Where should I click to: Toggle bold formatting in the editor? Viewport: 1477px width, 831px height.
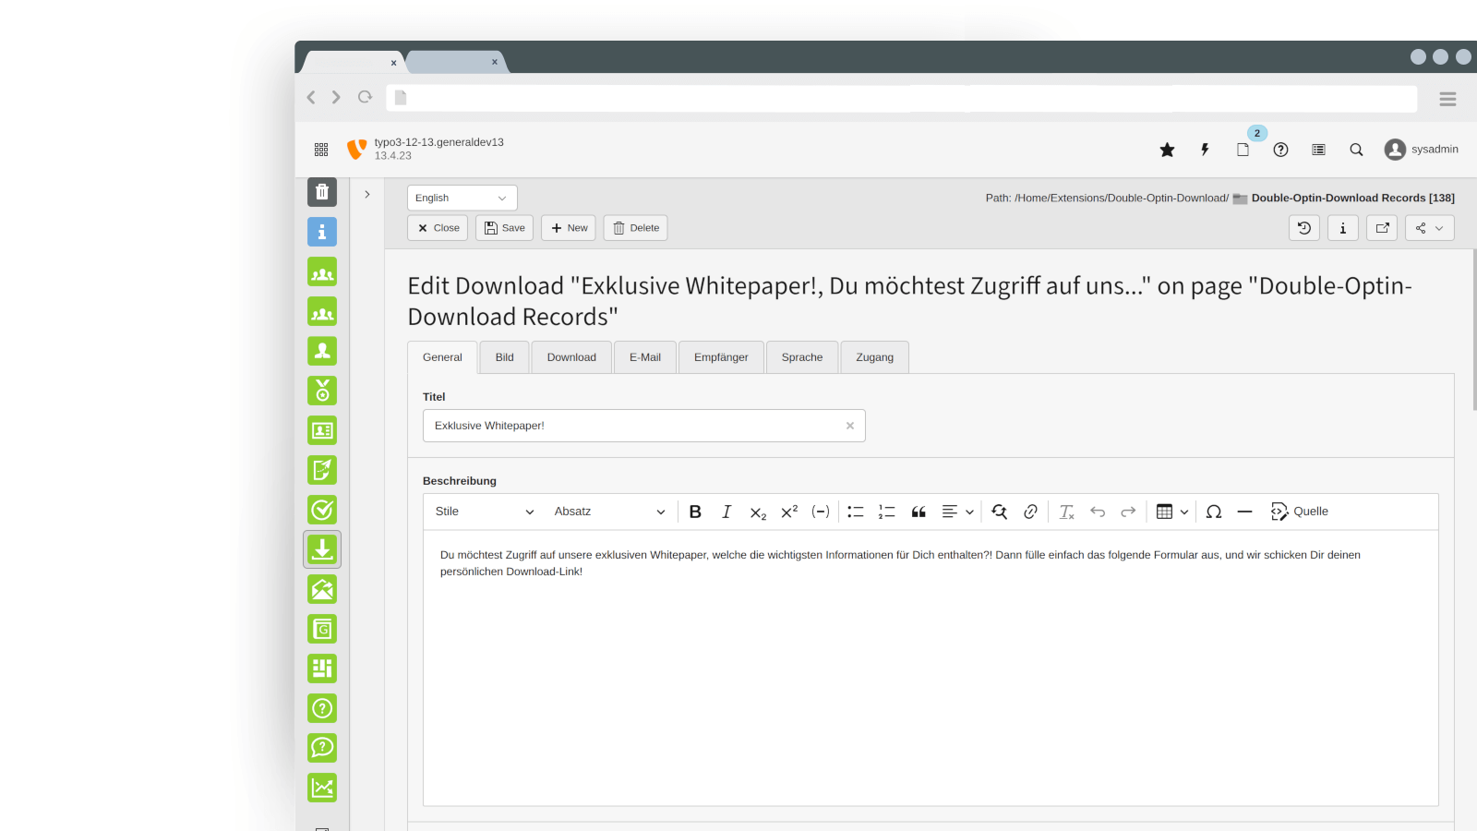[x=695, y=512]
